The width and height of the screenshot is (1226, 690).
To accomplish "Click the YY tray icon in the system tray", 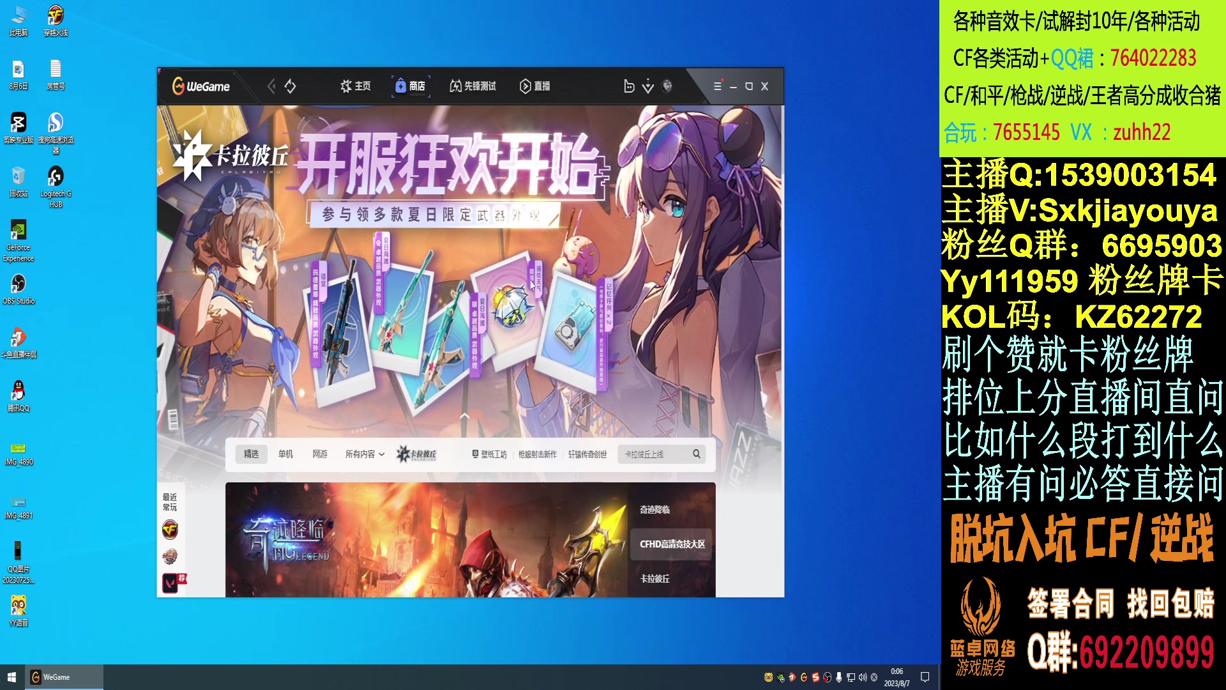I will [x=768, y=677].
